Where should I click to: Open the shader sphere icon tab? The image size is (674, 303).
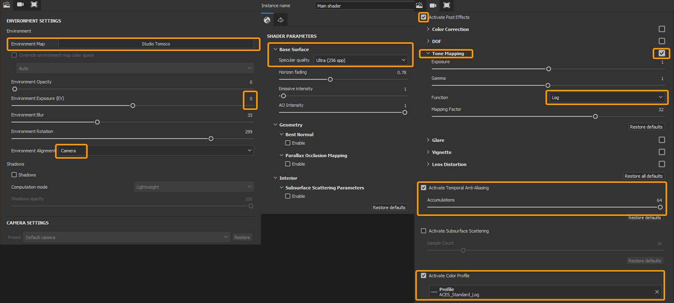267,20
